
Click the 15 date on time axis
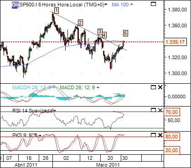click(x=29, y=158)
